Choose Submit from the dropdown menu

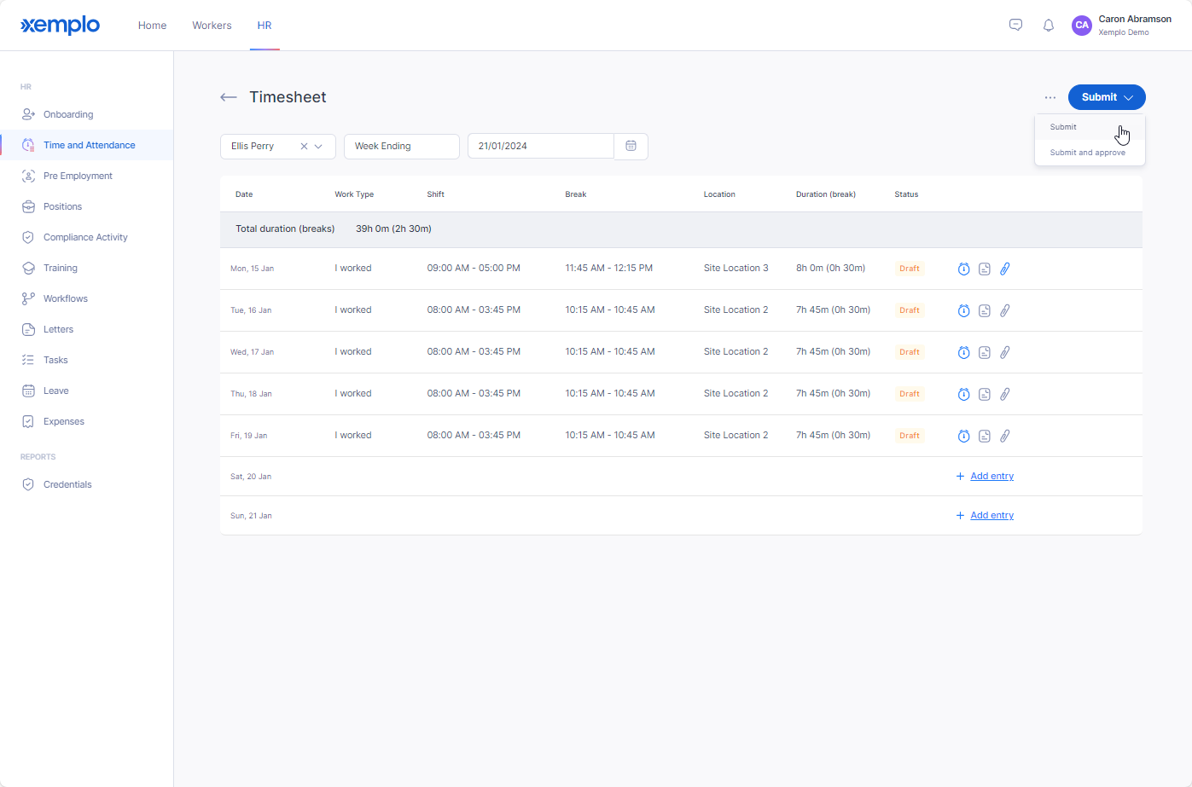[1090, 127]
